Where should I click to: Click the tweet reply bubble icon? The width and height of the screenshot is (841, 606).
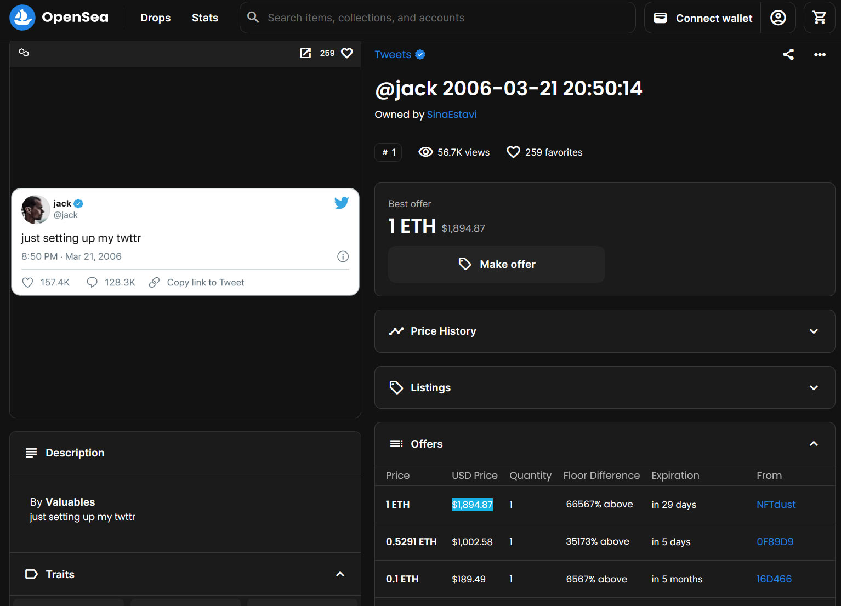(92, 282)
